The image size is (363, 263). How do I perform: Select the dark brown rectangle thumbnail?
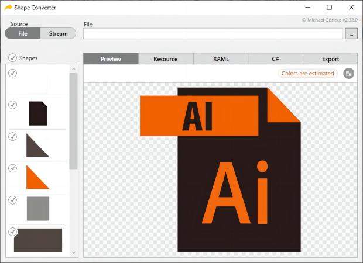(38, 240)
